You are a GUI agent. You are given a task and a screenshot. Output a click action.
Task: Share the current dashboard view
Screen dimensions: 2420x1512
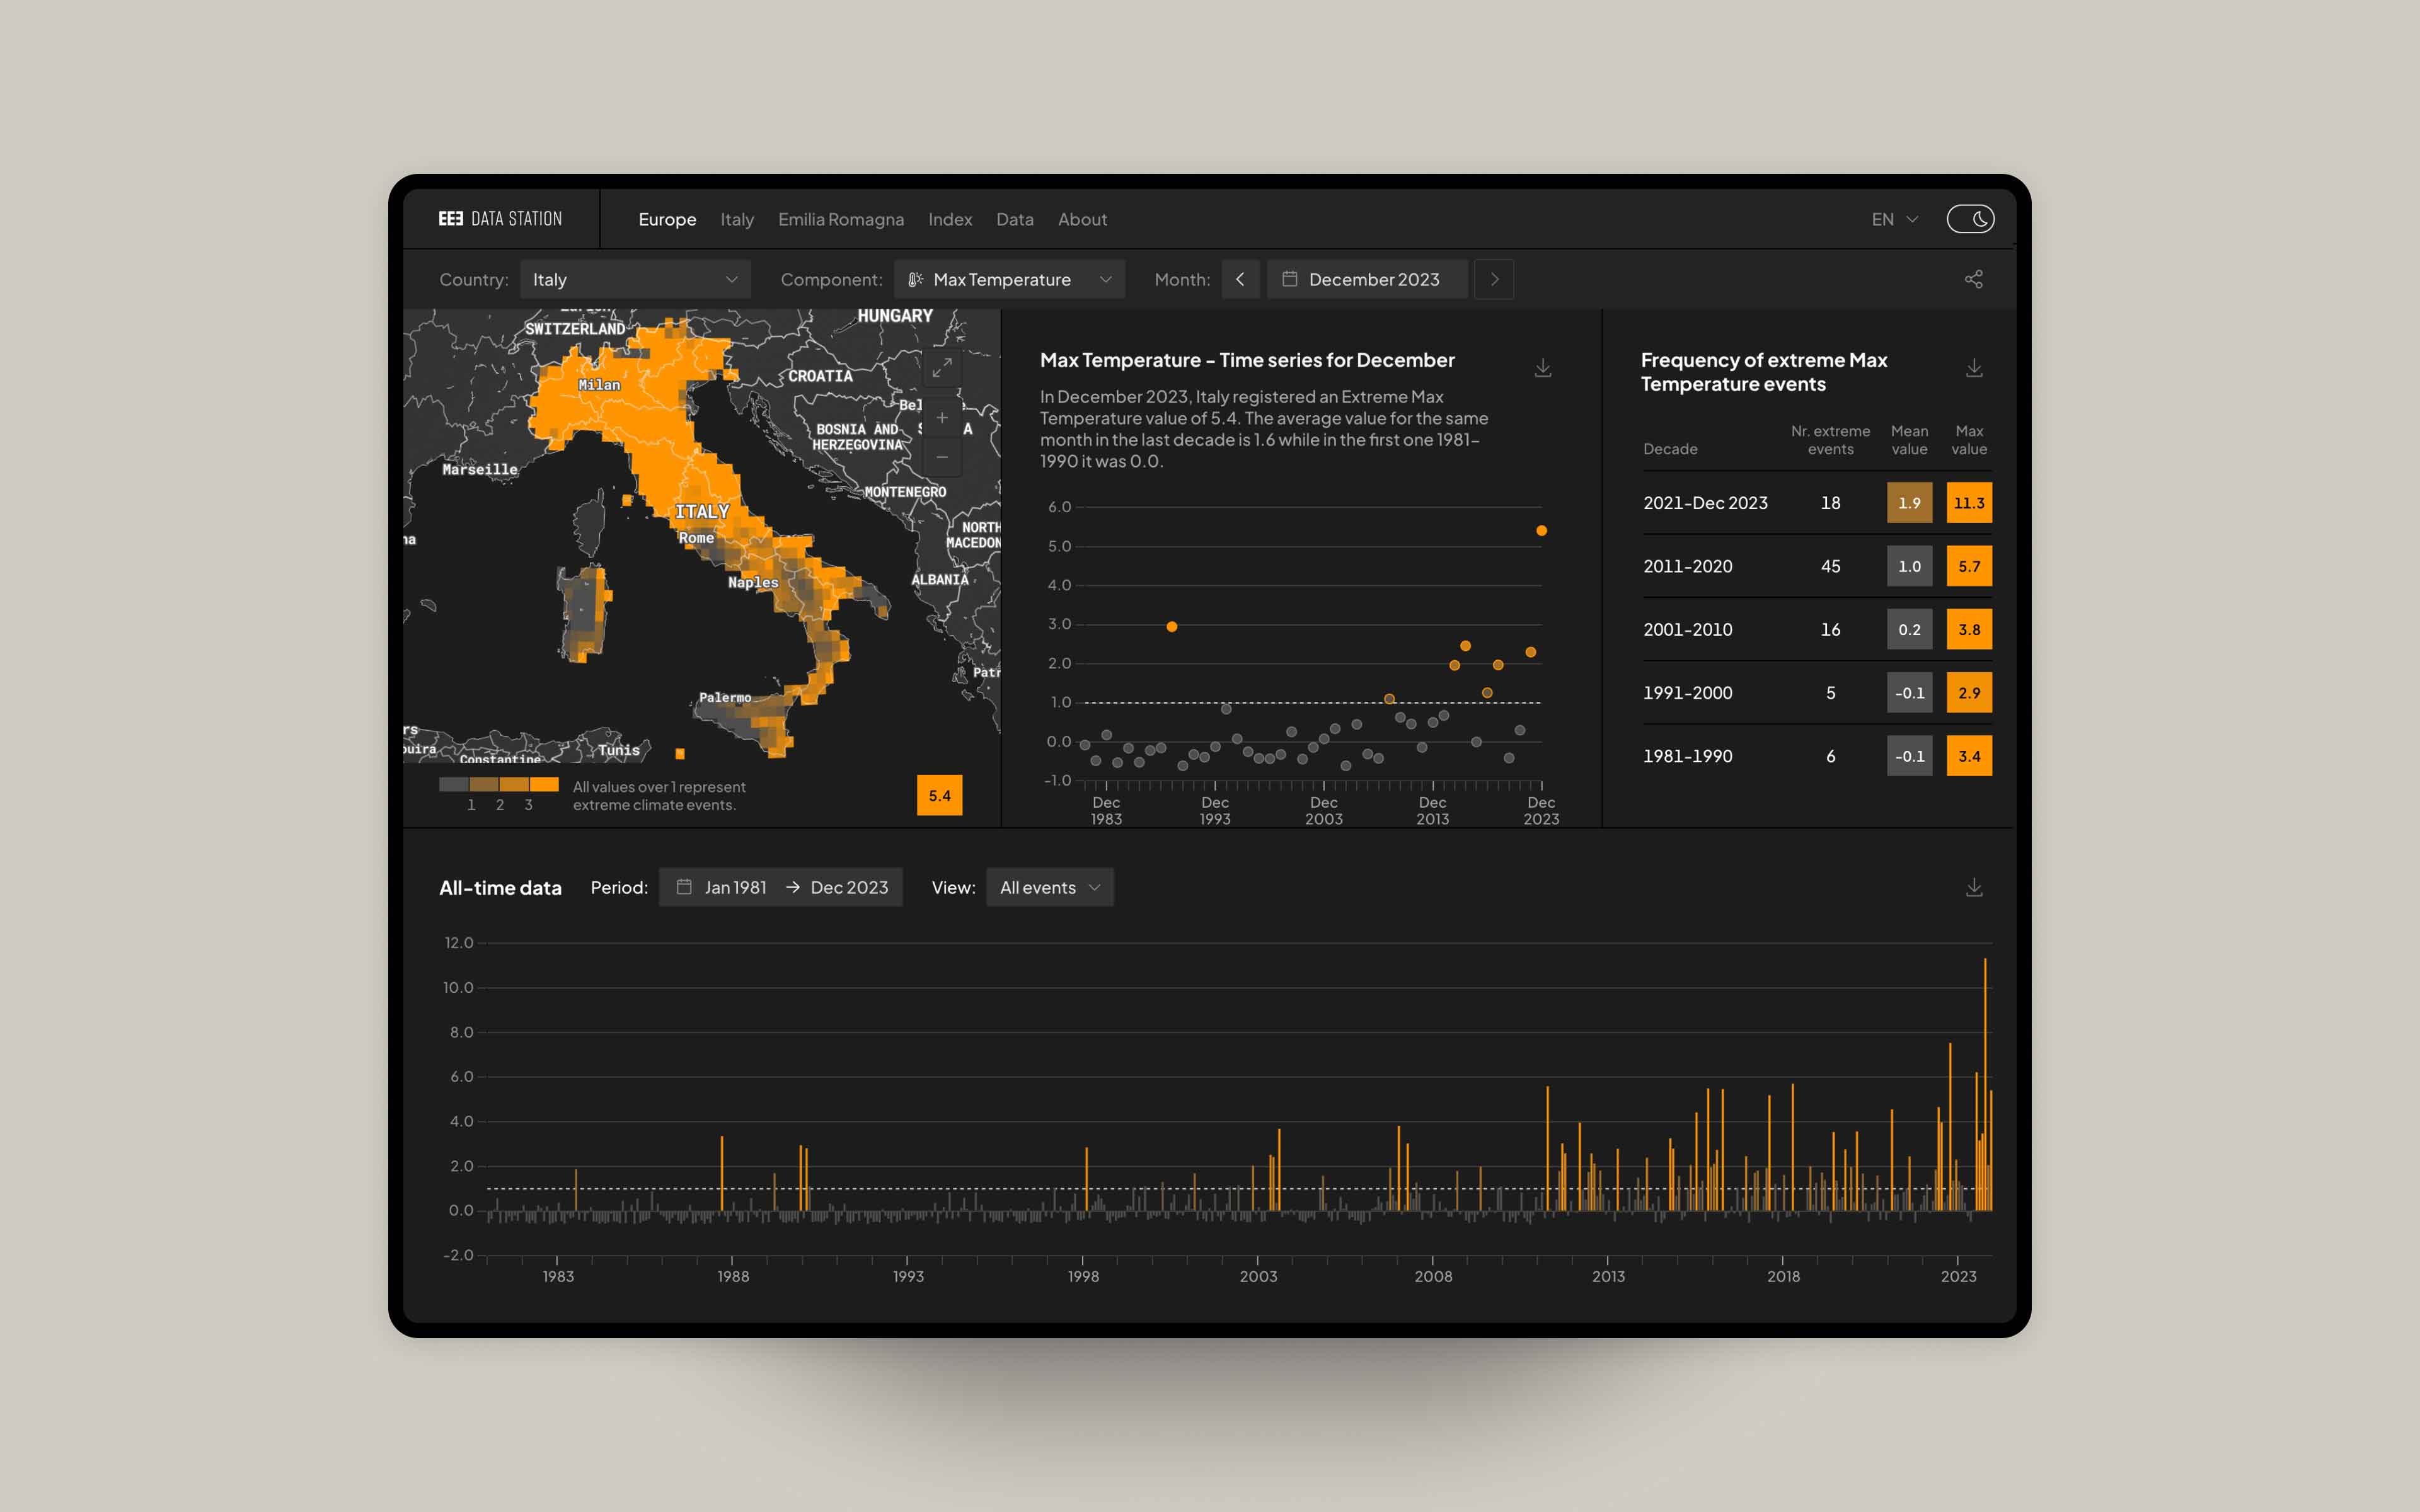point(1975,279)
